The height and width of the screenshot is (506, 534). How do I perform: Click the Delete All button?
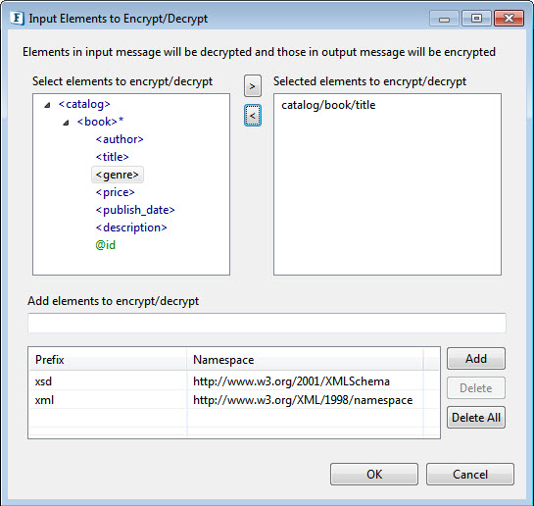[x=476, y=418]
